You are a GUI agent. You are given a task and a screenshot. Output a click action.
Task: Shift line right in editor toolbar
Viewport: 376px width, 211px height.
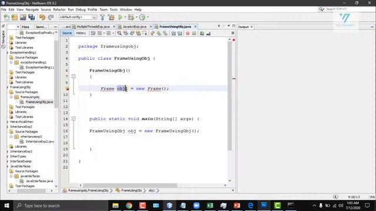[180, 33]
